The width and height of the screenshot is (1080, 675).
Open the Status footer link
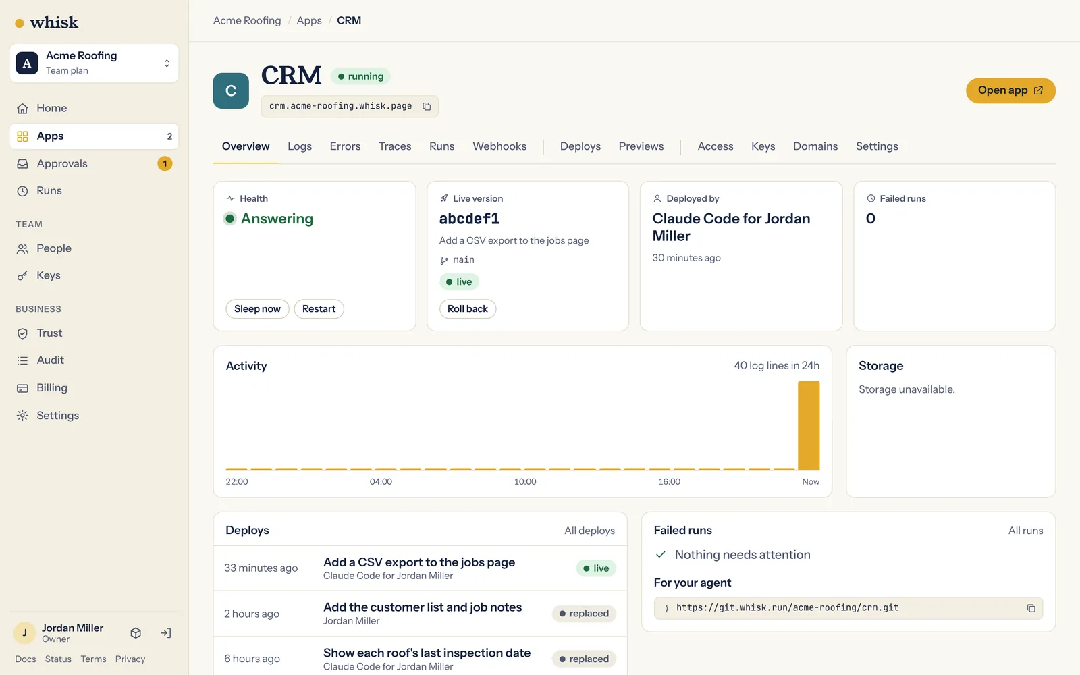58,659
